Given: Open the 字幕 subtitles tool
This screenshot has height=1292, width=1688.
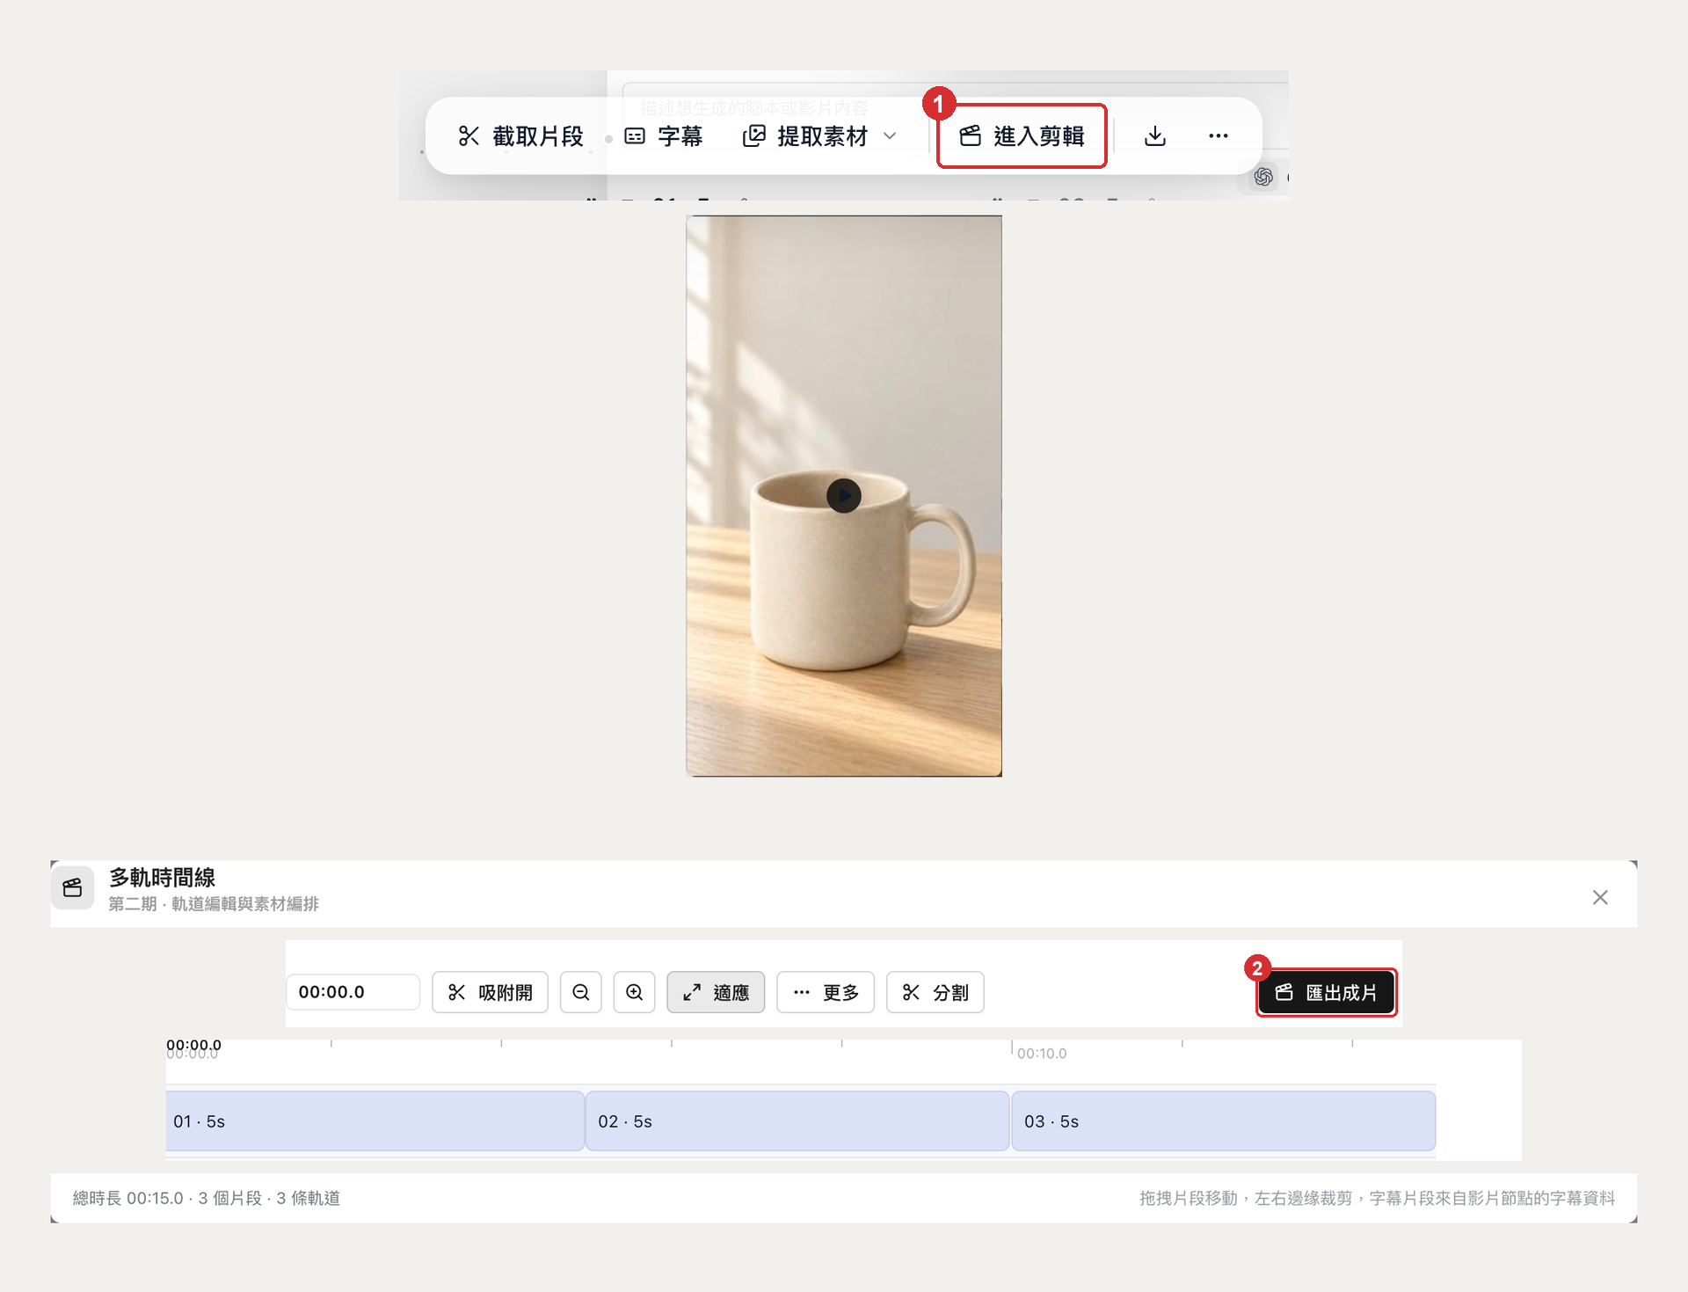Looking at the screenshot, I should pos(664,136).
